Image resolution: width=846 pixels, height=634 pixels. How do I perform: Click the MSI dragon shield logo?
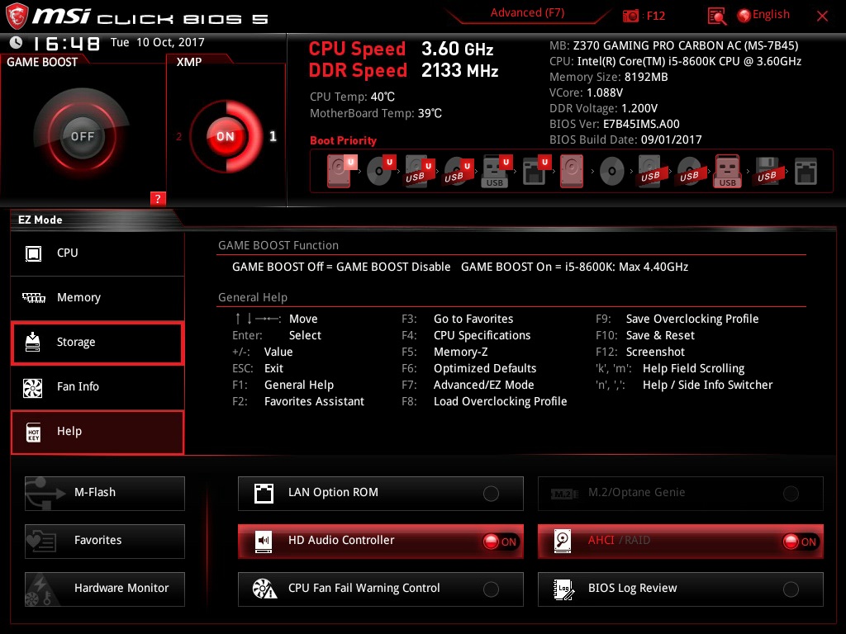[17, 16]
